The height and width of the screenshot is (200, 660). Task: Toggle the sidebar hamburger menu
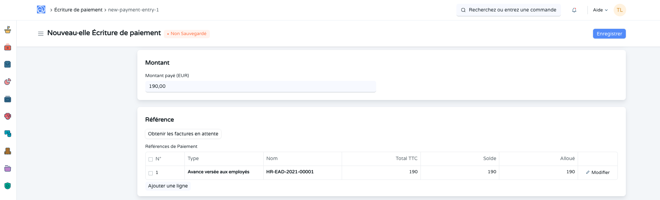coord(41,34)
